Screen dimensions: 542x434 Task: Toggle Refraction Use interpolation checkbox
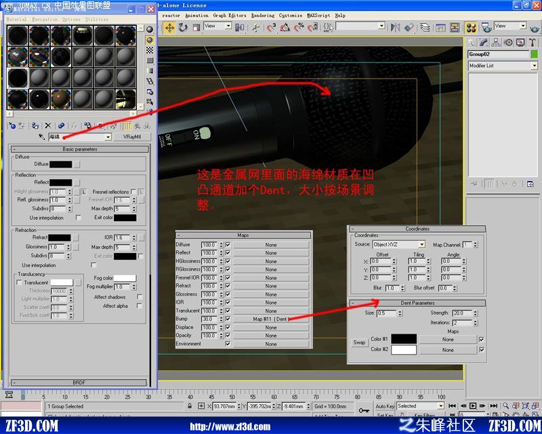pyautogui.click(x=93, y=265)
